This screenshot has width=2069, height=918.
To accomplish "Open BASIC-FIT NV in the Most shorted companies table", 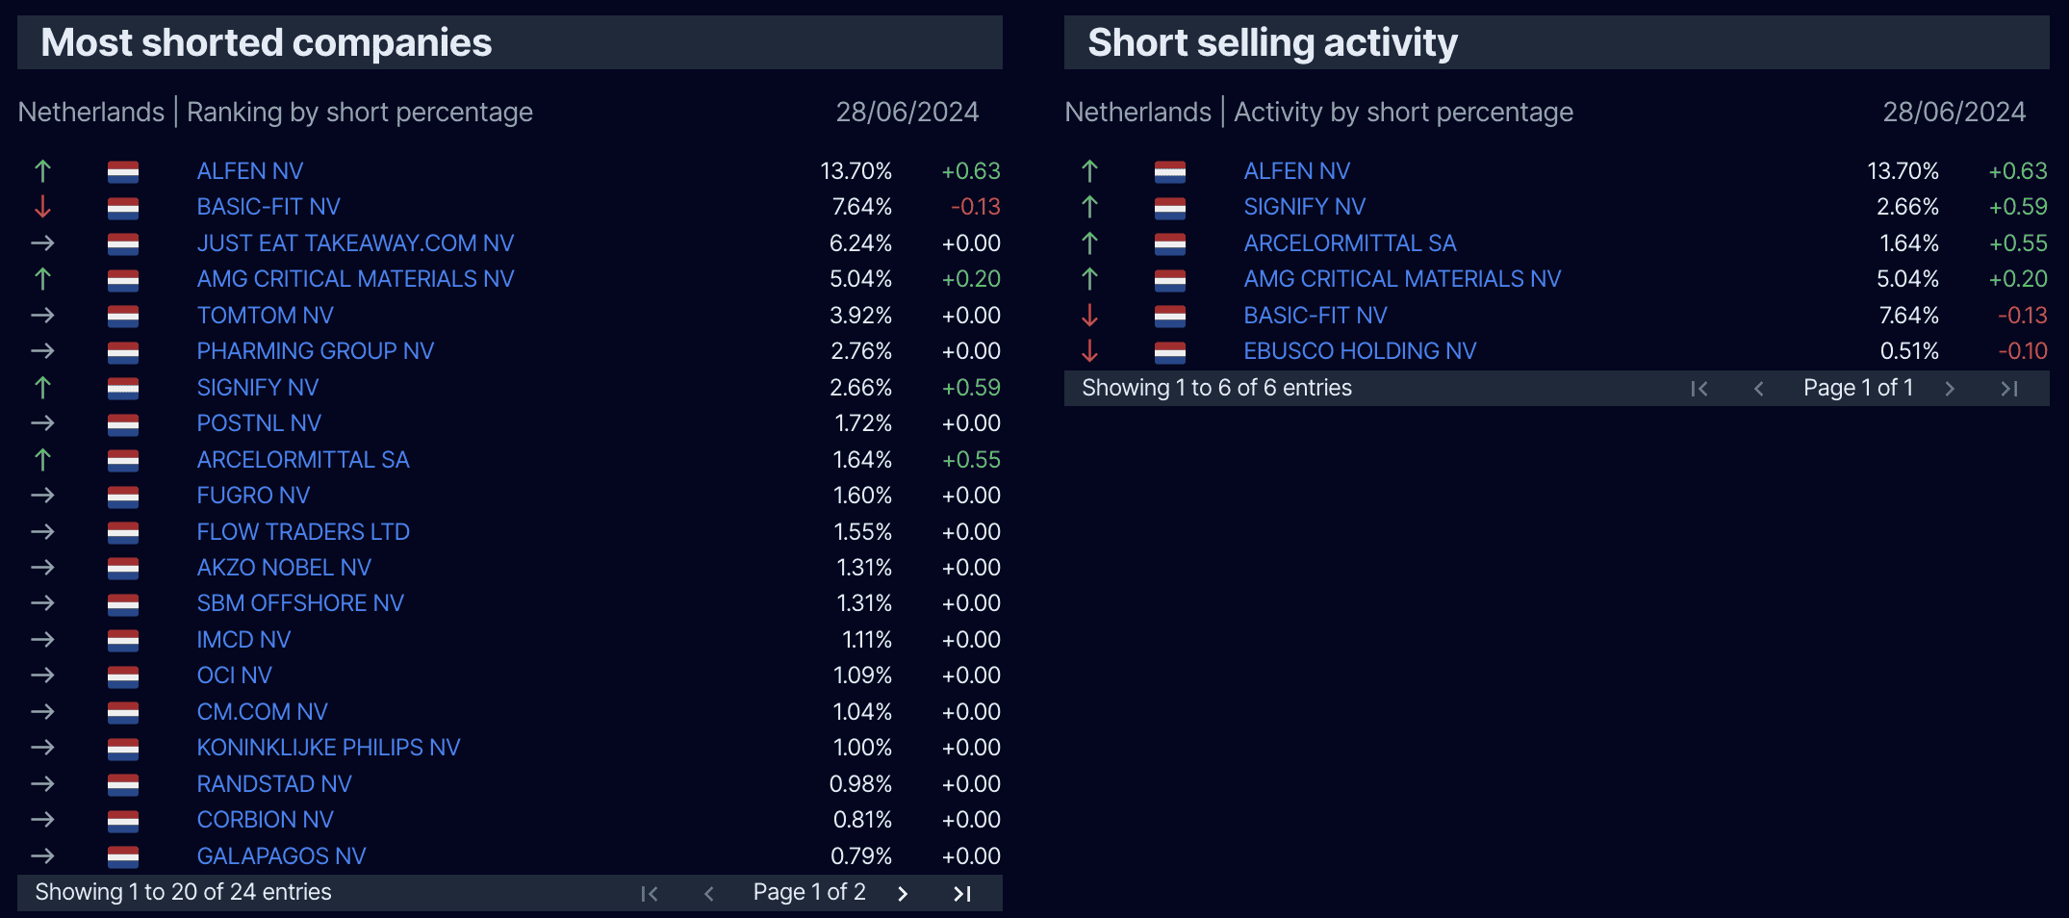I will pos(268,207).
